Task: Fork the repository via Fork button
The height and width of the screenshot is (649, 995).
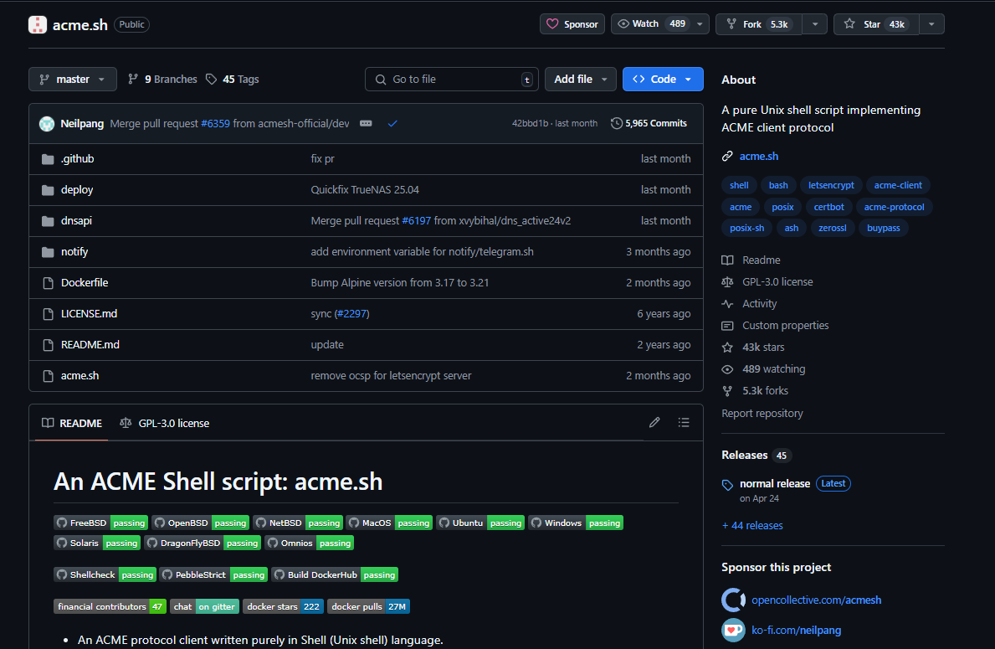Action: (759, 24)
